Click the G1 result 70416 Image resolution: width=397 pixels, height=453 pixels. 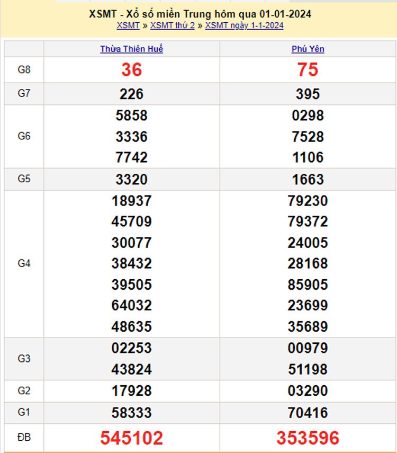tap(308, 412)
